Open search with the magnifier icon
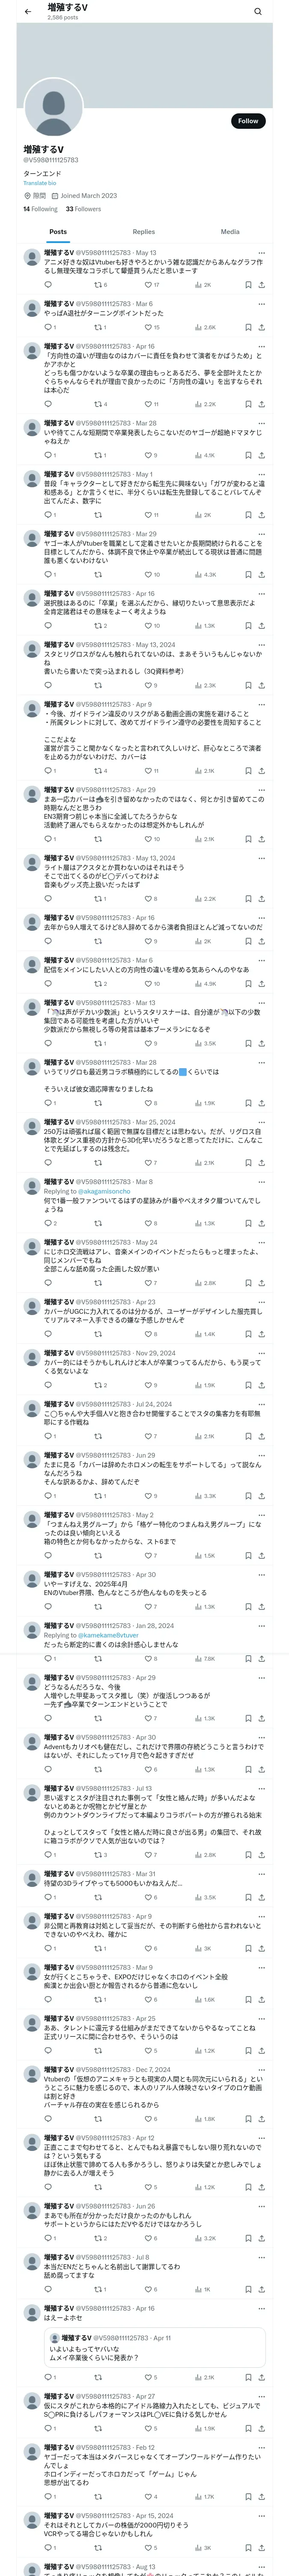The height and width of the screenshot is (2576, 289). pyautogui.click(x=257, y=11)
